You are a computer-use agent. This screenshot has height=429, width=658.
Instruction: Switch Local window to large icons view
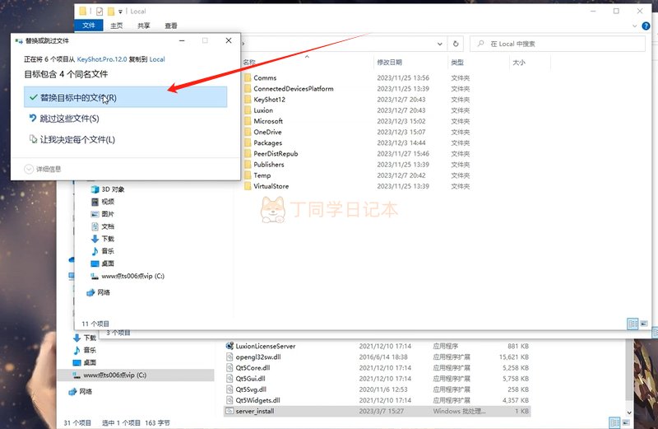pos(644,324)
